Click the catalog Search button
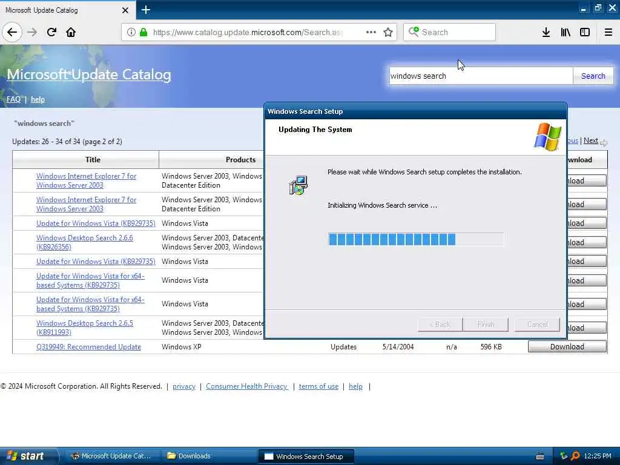This screenshot has height=465, width=620. pos(593,76)
